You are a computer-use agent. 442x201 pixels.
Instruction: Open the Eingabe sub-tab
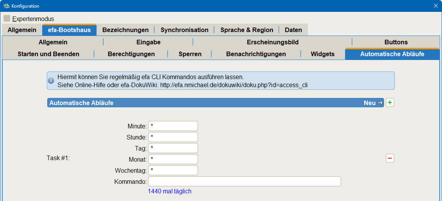(x=148, y=42)
